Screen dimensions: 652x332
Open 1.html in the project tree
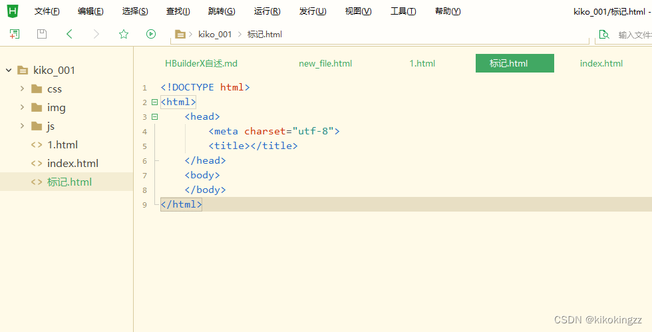(x=63, y=145)
